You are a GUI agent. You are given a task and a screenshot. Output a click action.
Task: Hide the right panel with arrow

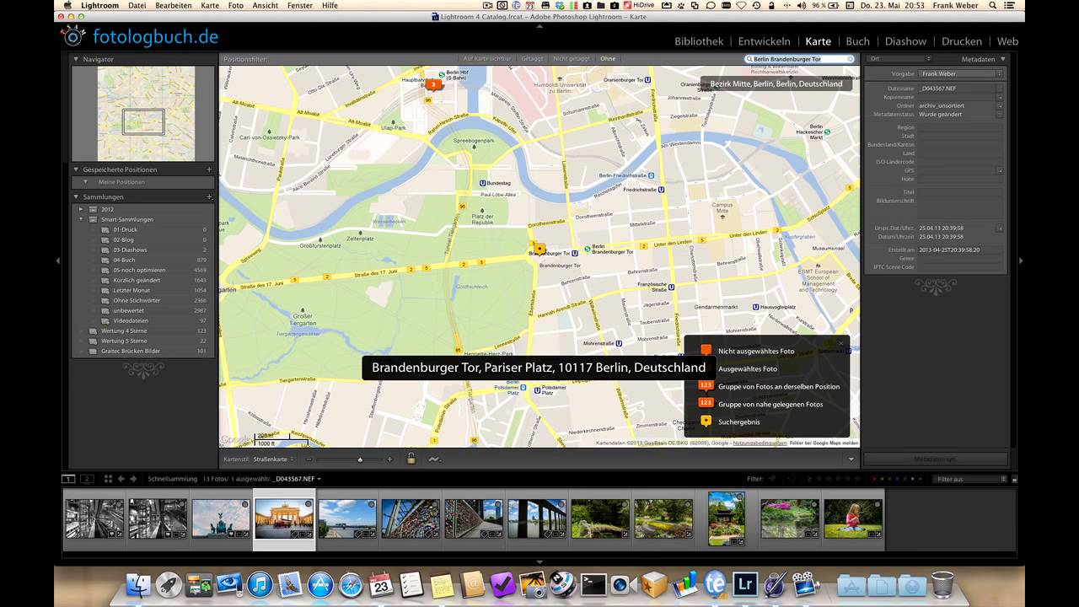point(1021,261)
